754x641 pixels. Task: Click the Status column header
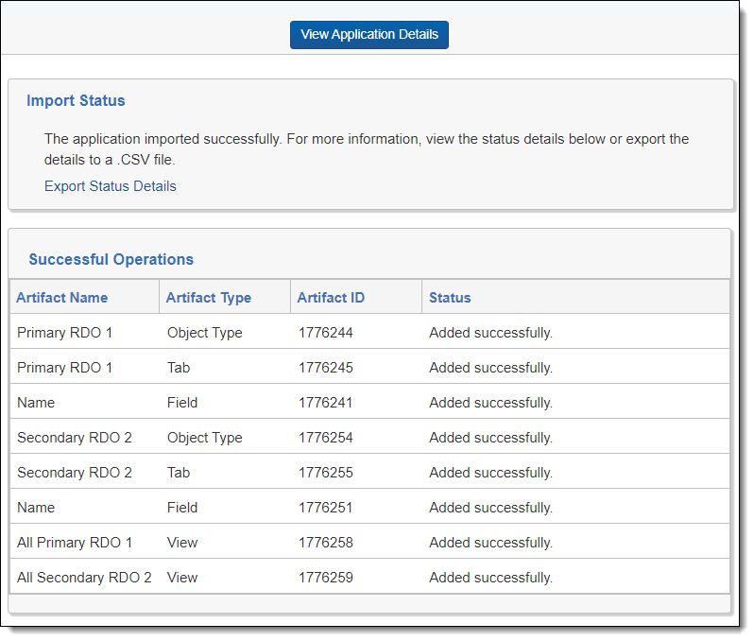450,298
